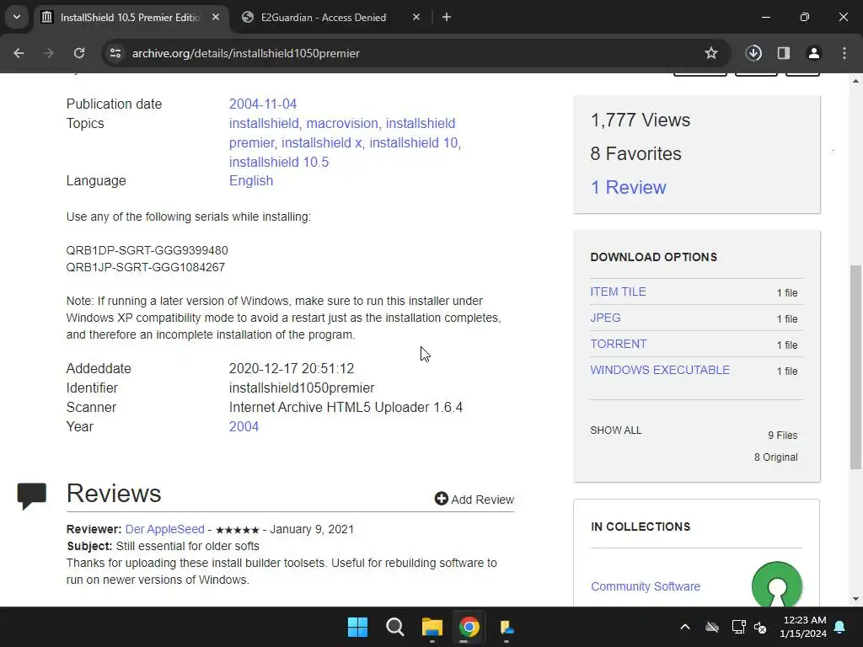Click the Community Software collection logo
The width and height of the screenshot is (863, 647).
coord(776,585)
